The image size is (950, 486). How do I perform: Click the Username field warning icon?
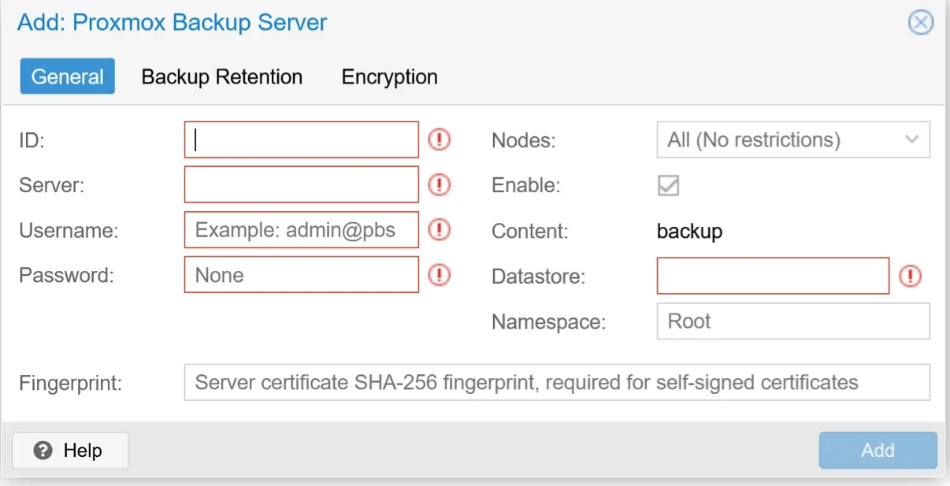coord(439,230)
